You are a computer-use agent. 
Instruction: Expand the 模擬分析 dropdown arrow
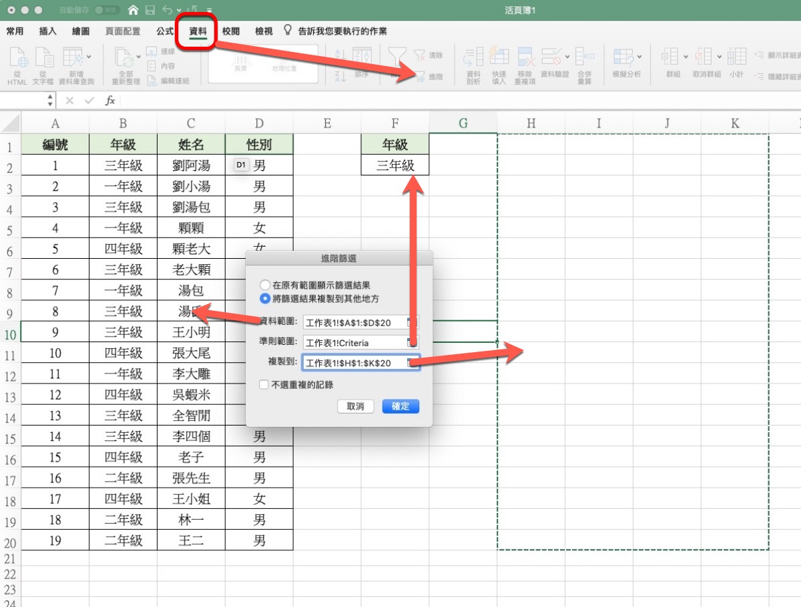point(639,56)
